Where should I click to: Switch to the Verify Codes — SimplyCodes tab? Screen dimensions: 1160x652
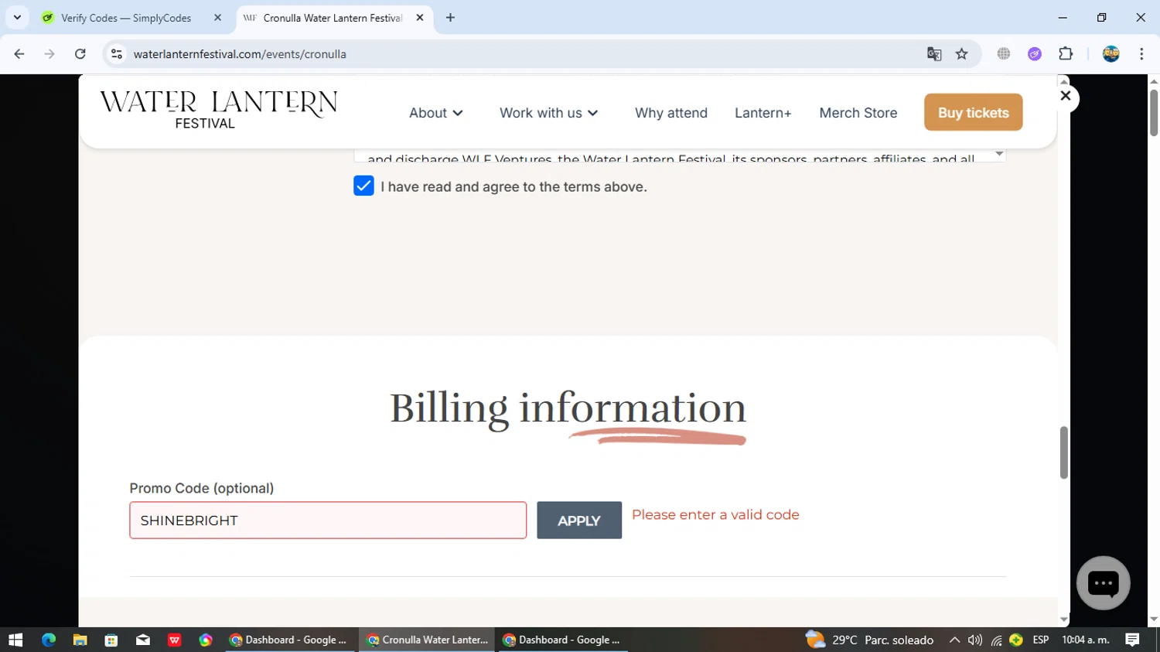[132, 18]
